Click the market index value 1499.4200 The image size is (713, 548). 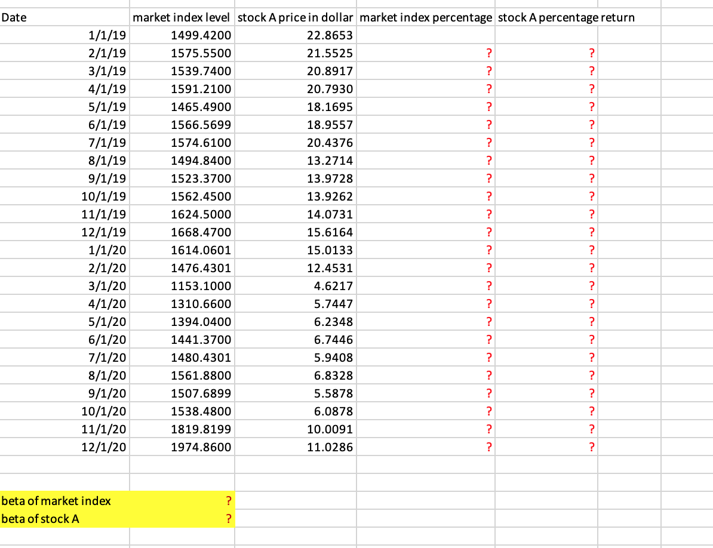(182, 35)
